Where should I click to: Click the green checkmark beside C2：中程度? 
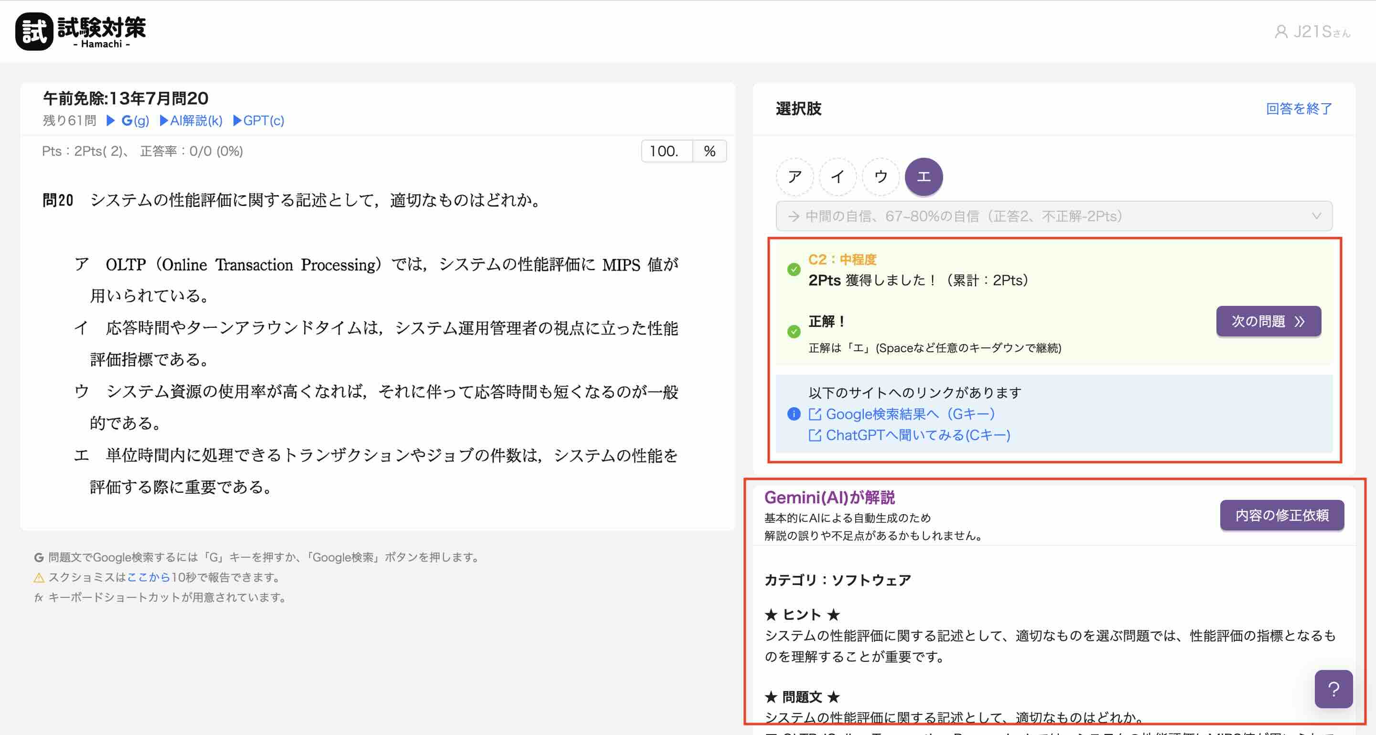click(794, 269)
